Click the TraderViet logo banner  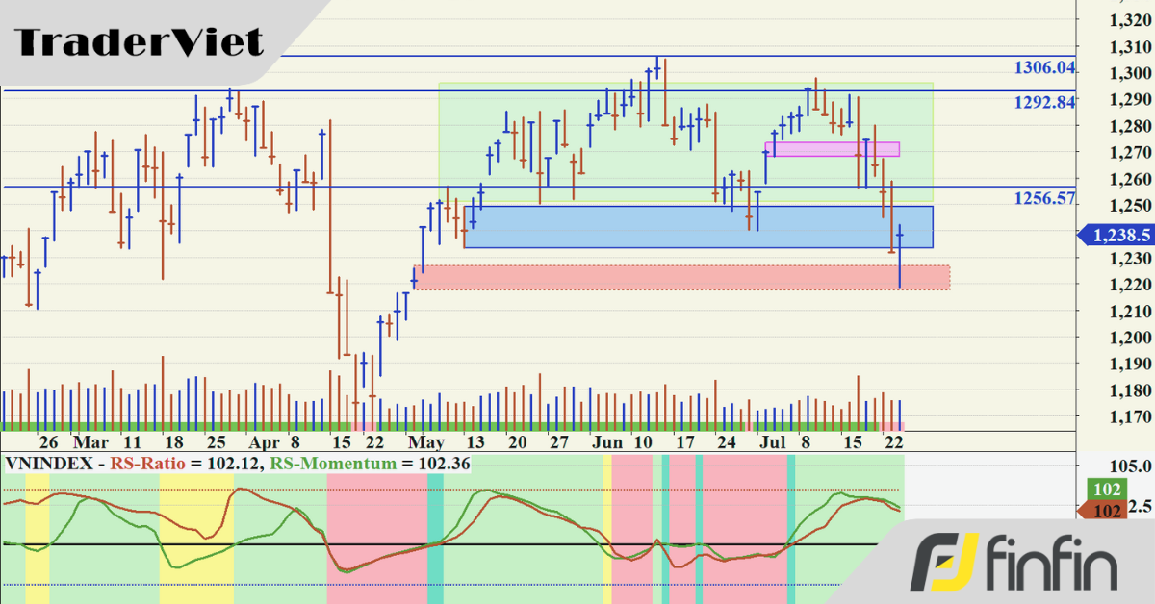pos(140,42)
